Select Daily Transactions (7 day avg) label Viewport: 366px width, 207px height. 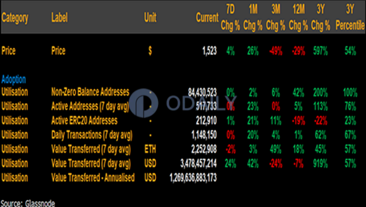click(92, 135)
